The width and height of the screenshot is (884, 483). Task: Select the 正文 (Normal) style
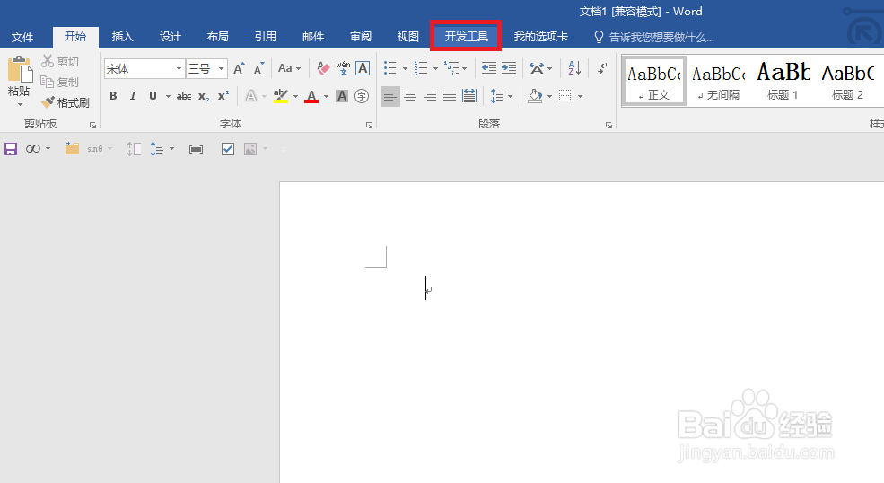pos(654,82)
